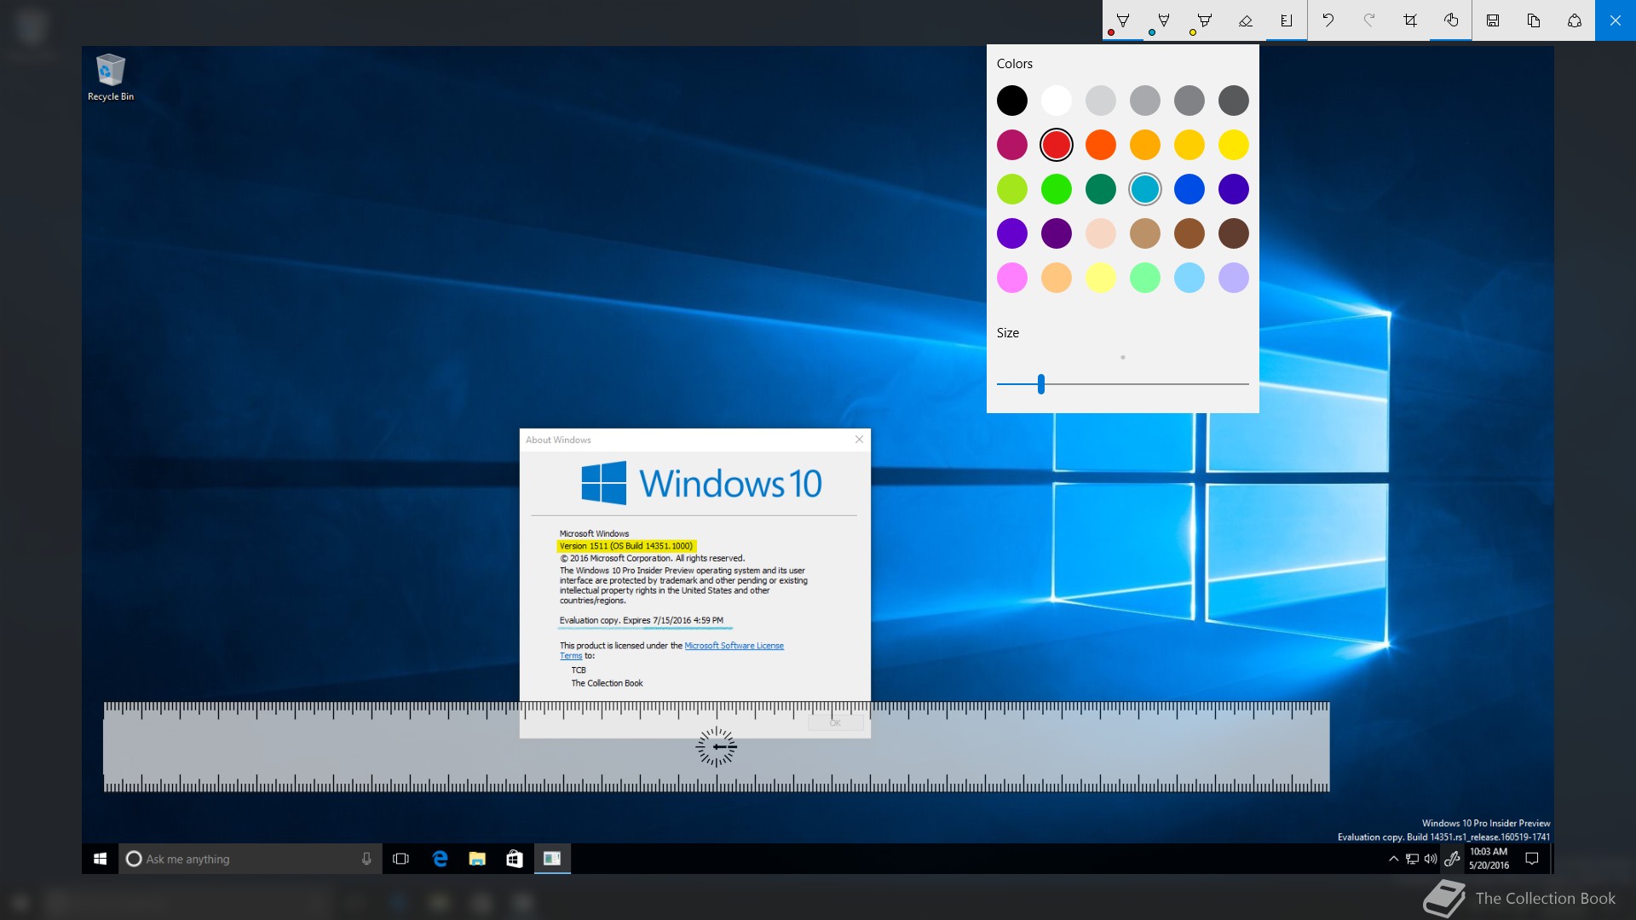
Task: Select the eraser tool
Action: click(x=1246, y=20)
